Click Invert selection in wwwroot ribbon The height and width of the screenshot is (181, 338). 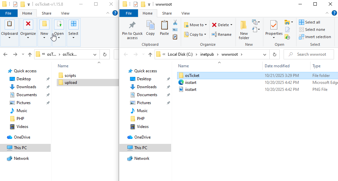coord(315,37)
